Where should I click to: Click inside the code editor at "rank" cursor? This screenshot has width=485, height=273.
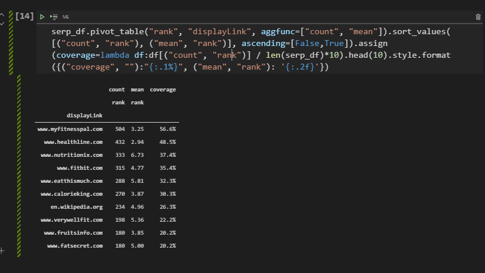(232, 55)
